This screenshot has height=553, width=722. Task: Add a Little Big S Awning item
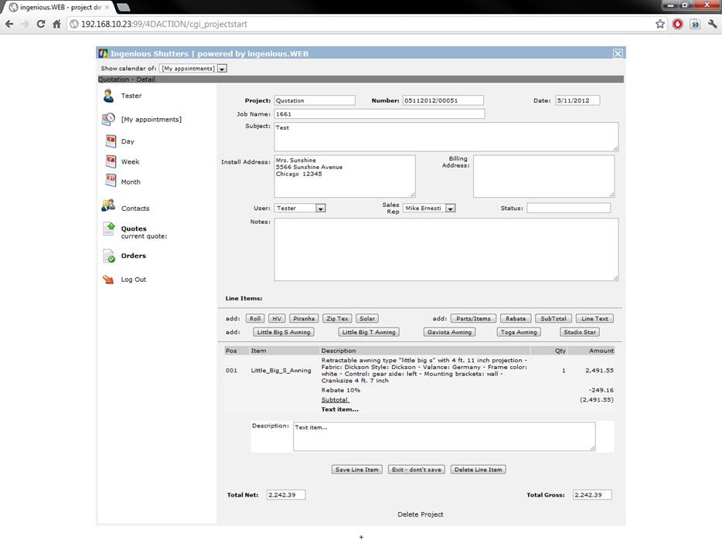tap(284, 332)
